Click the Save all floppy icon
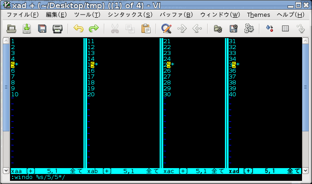Image resolution: width=312 pixels, height=184 pixels. click(x=42, y=29)
